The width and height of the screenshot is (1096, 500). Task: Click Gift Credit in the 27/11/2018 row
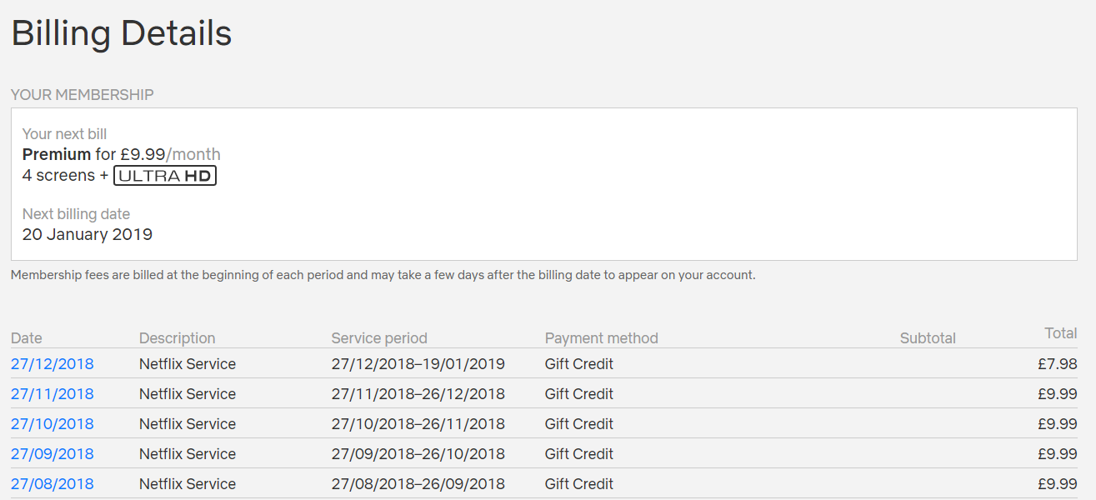click(x=578, y=394)
